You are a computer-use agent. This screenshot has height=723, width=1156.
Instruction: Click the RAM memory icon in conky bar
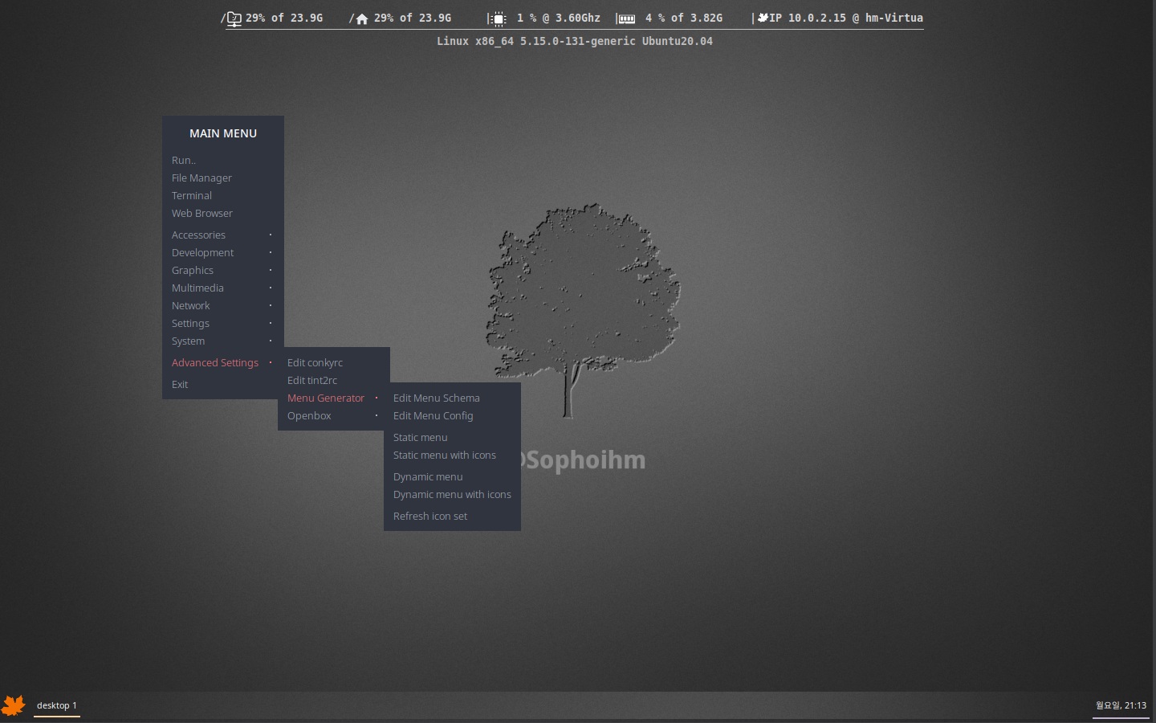[x=626, y=18]
